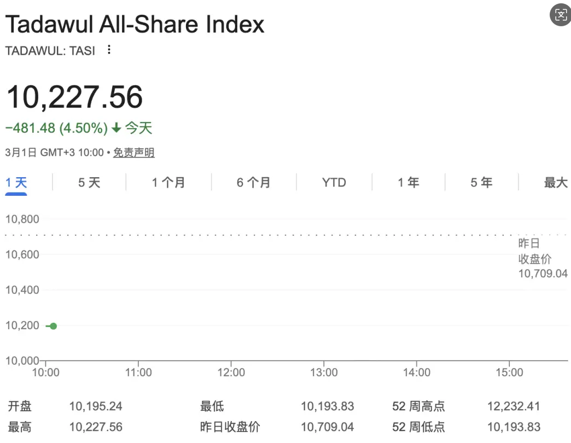This screenshot has height=443, width=571.
Task: Click the 10,227.56 index value
Action: pos(74,97)
